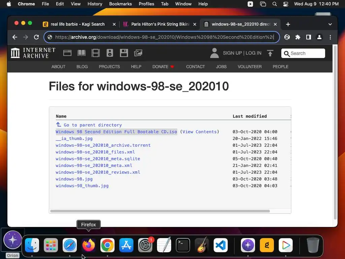Viewport: 345px width, 259px height.
Task: Select the windows-98-se_202010 directory tab
Action: point(241,24)
